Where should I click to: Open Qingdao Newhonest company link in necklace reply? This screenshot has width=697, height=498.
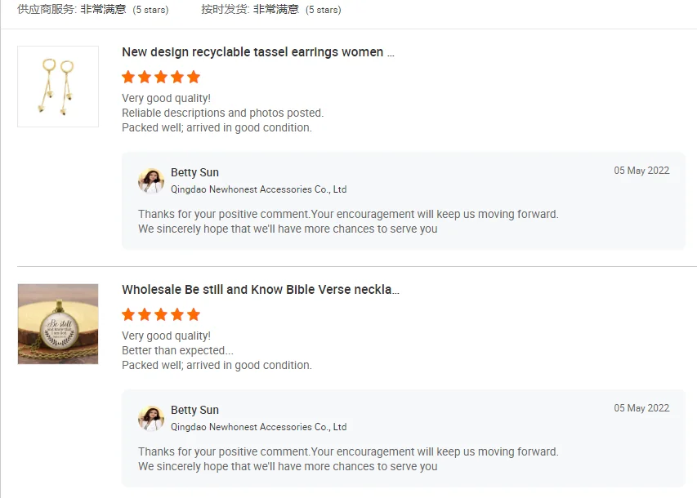pos(258,427)
